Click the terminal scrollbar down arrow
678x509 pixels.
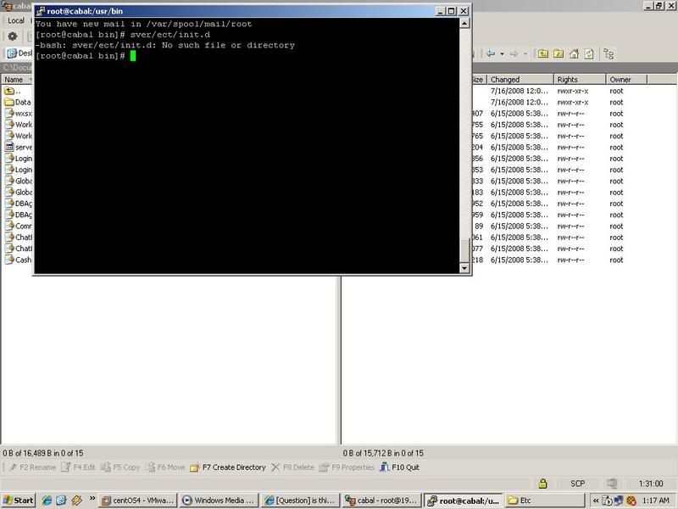tap(464, 268)
